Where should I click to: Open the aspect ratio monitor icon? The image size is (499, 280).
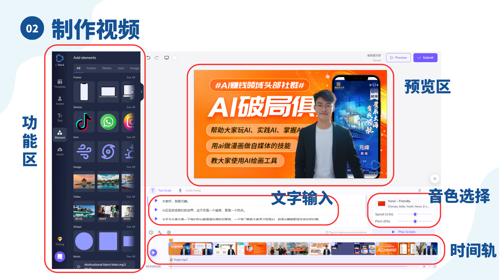point(167,58)
